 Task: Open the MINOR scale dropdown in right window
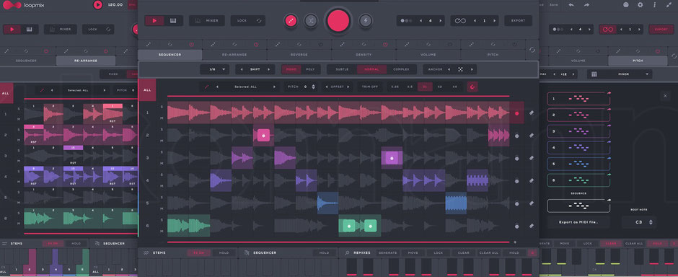click(x=620, y=74)
